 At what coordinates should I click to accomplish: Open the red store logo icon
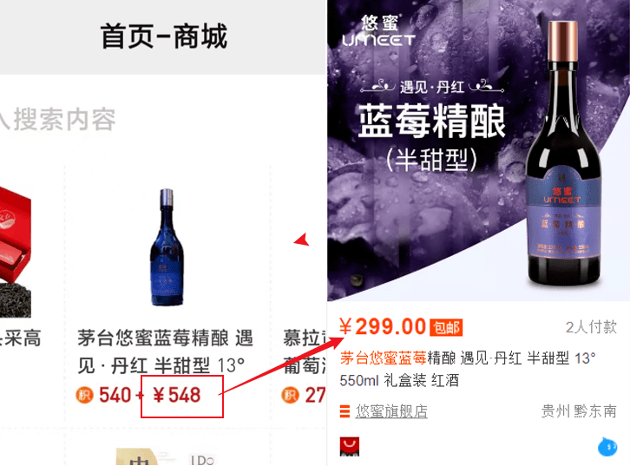pos(350,447)
